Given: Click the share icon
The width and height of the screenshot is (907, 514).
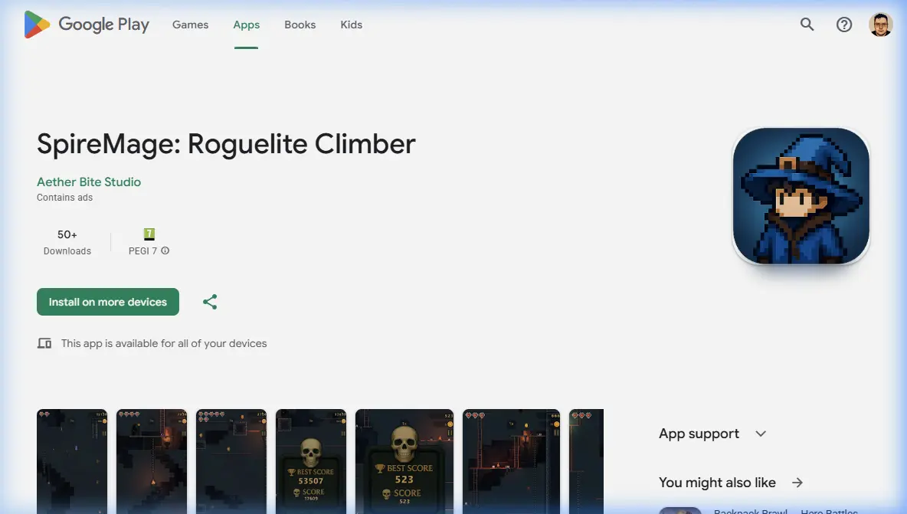Looking at the screenshot, I should [x=210, y=302].
